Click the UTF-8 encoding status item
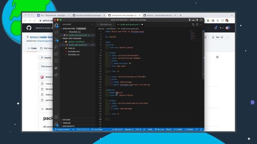257x144 pixels. pyautogui.click(x=138, y=130)
